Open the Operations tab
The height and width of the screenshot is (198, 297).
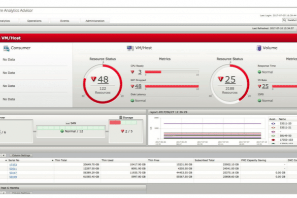(x=34, y=21)
